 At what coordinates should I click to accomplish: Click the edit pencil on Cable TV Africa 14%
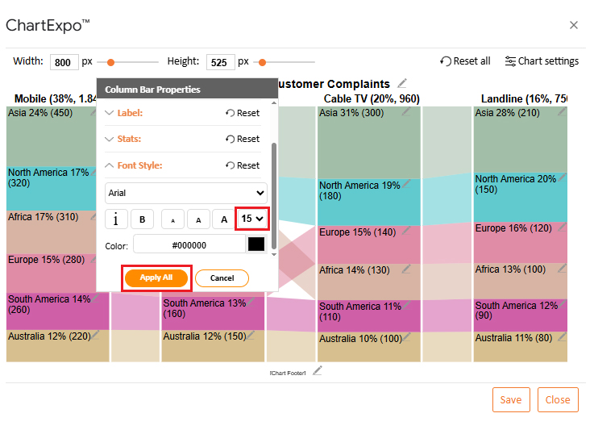pos(406,269)
